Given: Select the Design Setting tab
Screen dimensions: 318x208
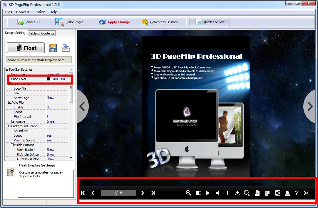Looking at the screenshot, I should [x=15, y=33].
